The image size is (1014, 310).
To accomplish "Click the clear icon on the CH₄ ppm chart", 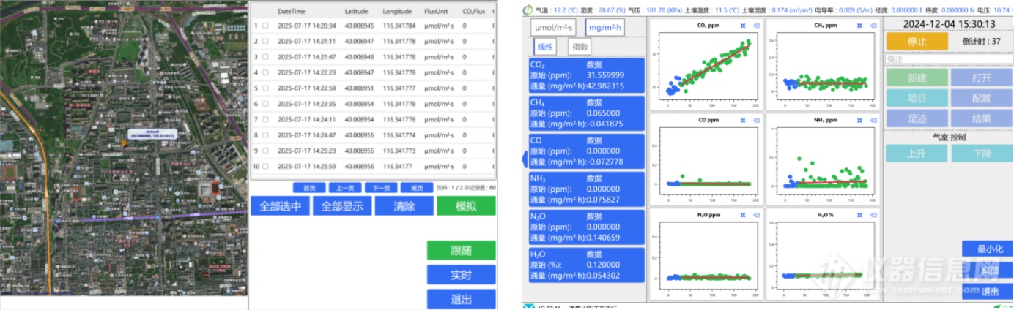I will (873, 25).
